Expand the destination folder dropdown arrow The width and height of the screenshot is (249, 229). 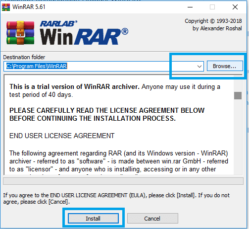tap(199, 67)
